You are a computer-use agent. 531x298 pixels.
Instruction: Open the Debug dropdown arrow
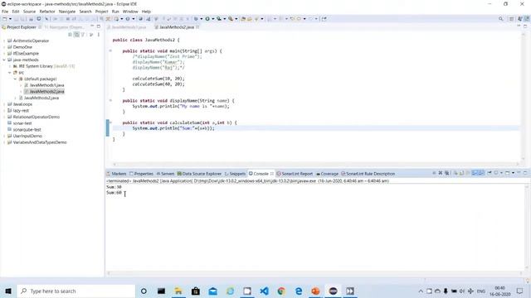(x=201, y=19)
